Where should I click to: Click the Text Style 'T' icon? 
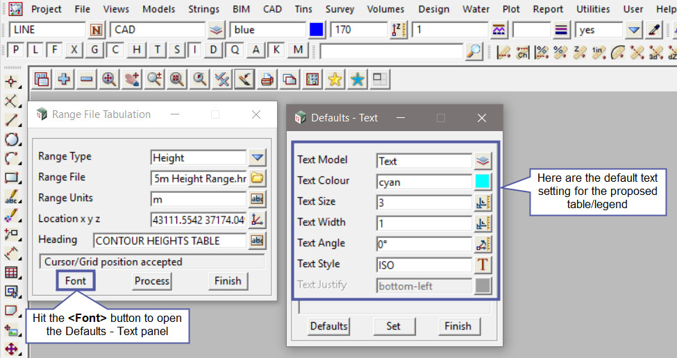tap(483, 264)
